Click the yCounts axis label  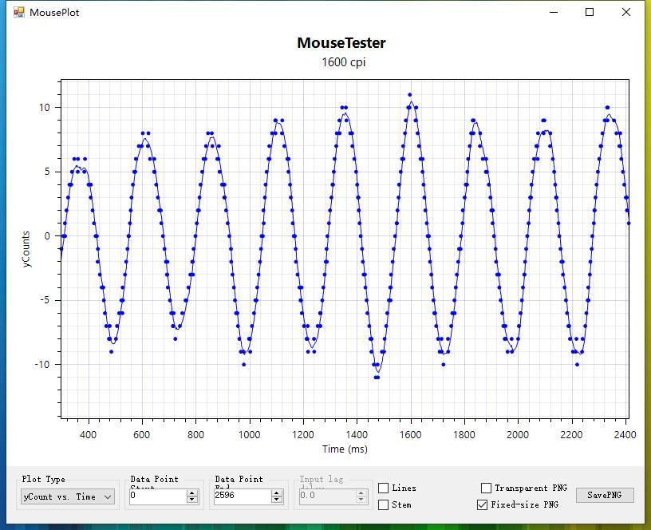click(x=26, y=249)
